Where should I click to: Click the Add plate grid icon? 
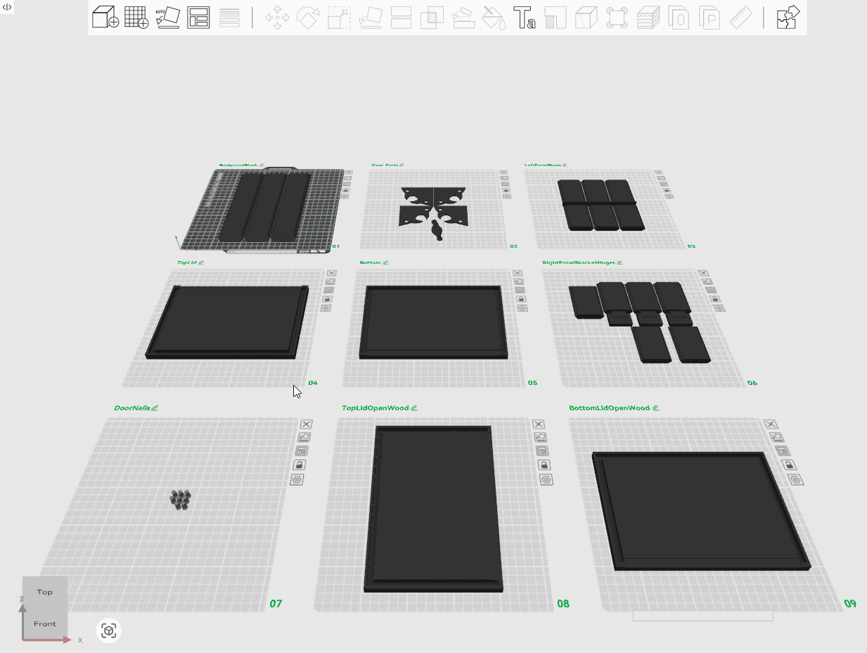(x=136, y=17)
